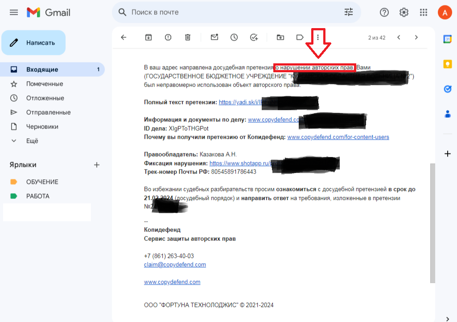
Task: Click the ООО "ФОРТУНА ТЕХНОЛОДЖИС" footer text
Action: pos(209,305)
